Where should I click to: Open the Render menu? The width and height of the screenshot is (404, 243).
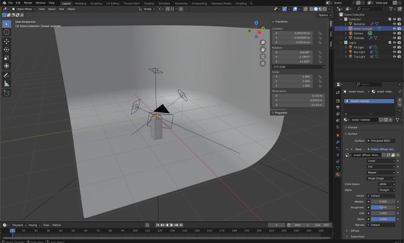point(28,3)
